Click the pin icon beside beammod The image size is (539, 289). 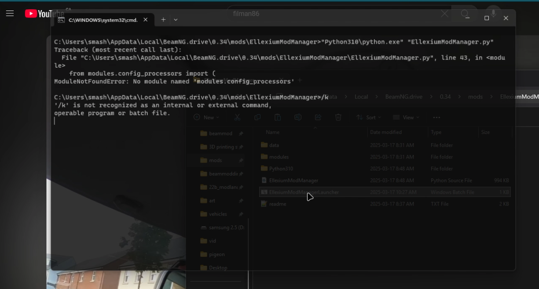point(241,134)
